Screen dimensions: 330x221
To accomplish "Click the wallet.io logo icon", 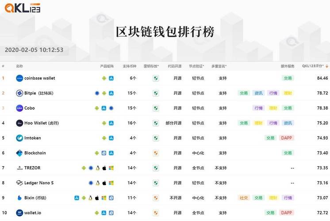I will click(x=19, y=213).
